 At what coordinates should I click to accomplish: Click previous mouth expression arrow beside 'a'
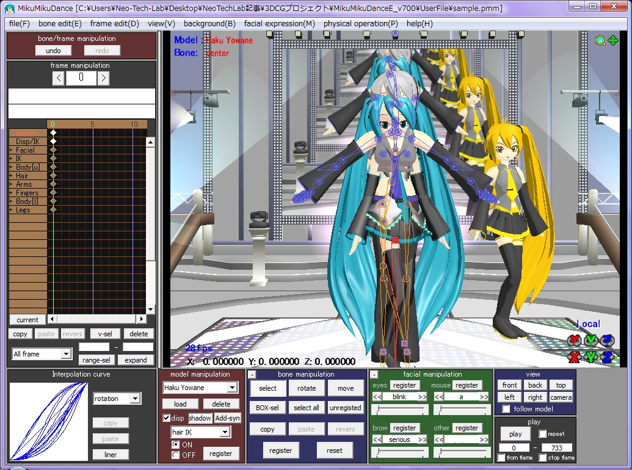439,397
